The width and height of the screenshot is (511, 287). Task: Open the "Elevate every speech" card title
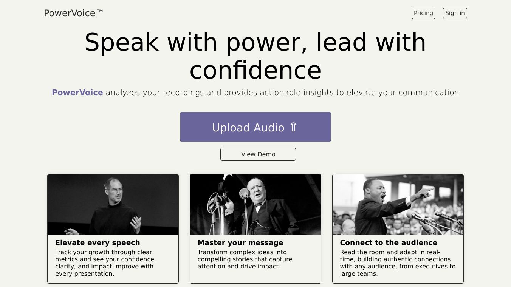click(98, 243)
